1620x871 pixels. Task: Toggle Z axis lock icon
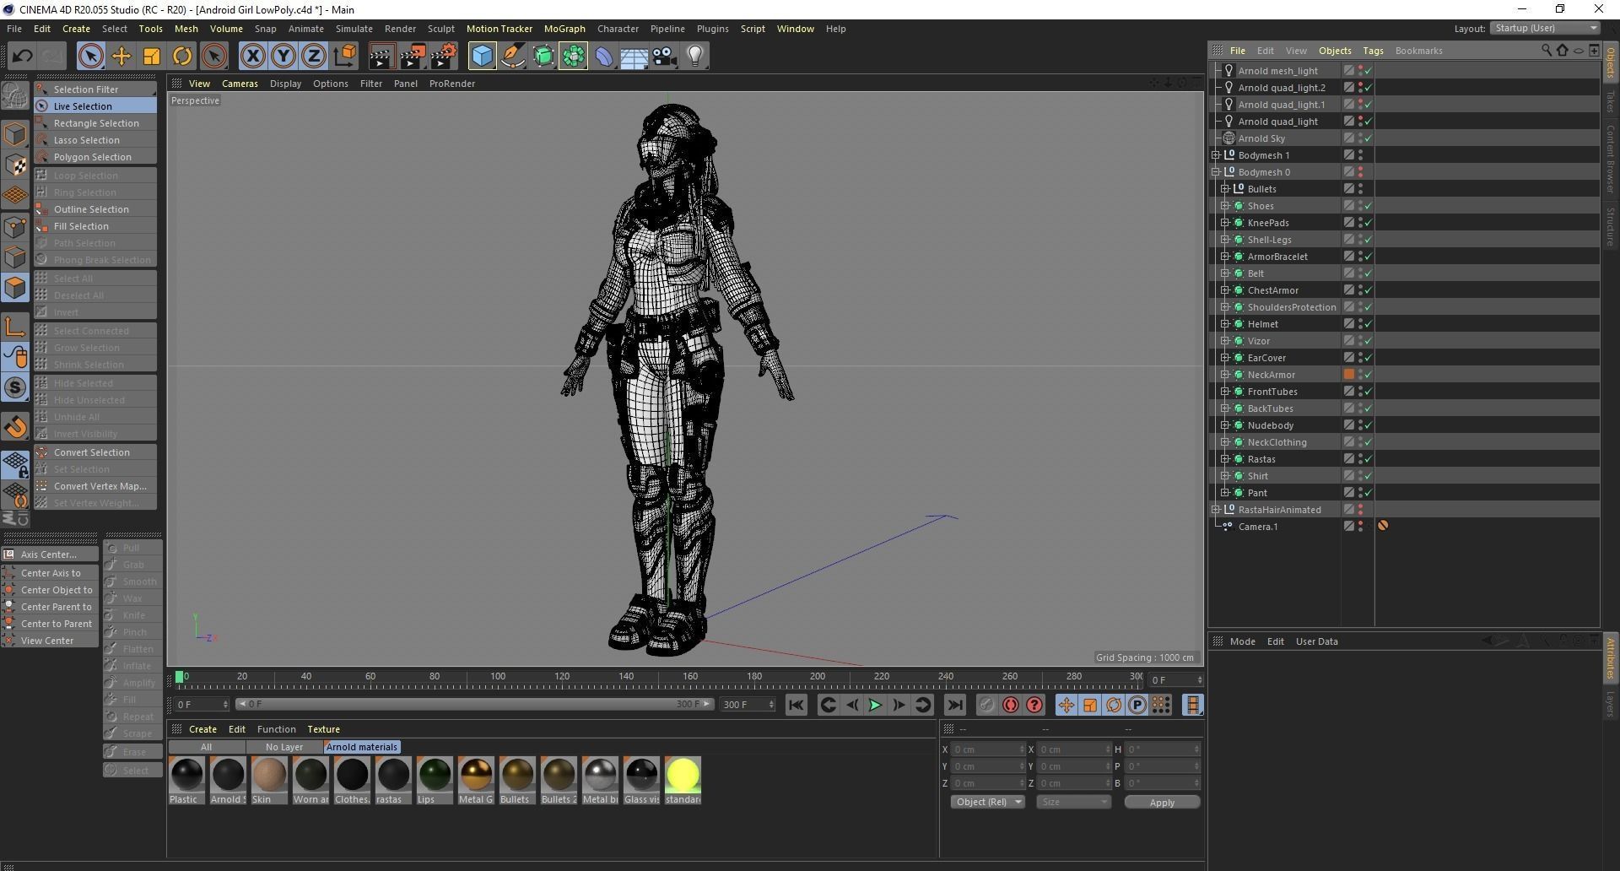click(314, 57)
